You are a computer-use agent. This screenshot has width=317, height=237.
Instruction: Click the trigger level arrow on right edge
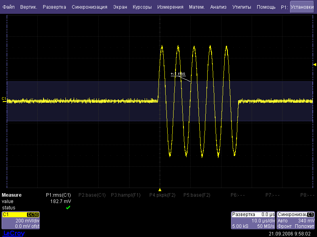(x=315, y=64)
